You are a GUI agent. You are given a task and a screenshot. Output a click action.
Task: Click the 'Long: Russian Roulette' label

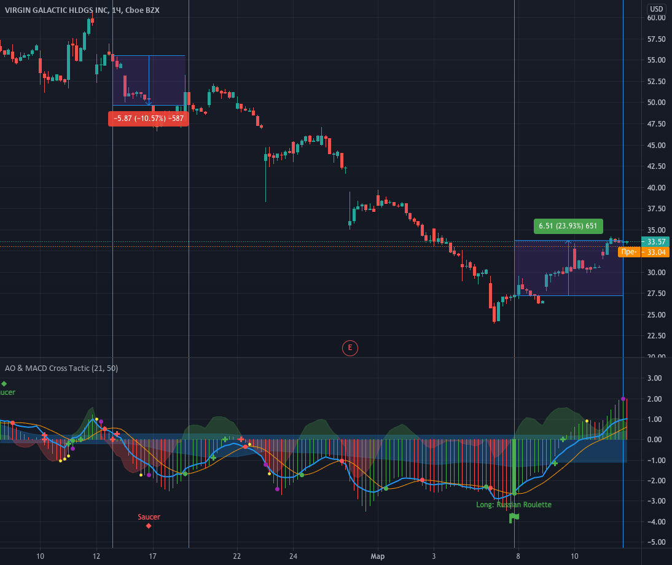[x=514, y=505]
